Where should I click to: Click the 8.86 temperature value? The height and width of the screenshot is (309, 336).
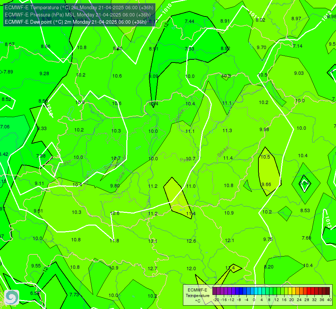(x=46, y=46)
